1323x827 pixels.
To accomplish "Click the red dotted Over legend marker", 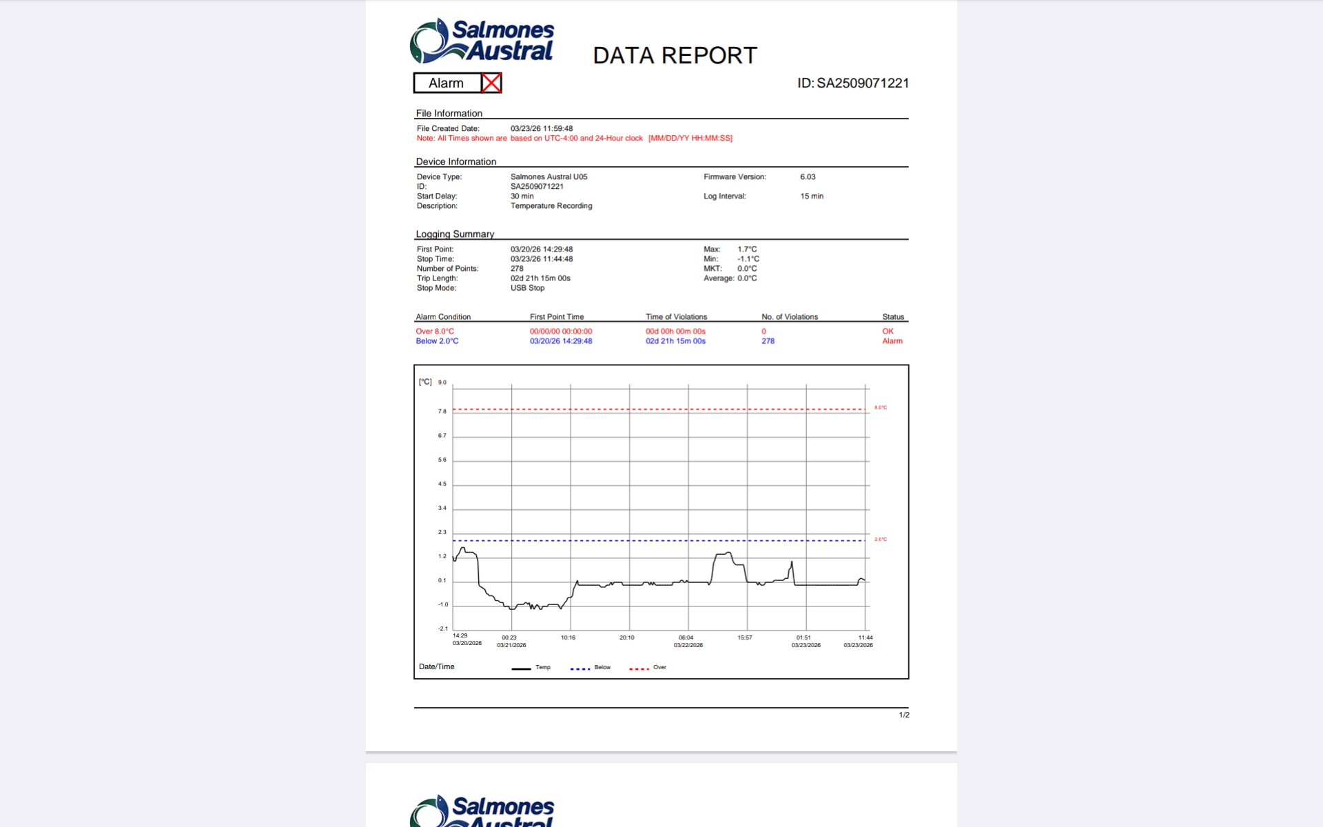I will tap(638, 668).
